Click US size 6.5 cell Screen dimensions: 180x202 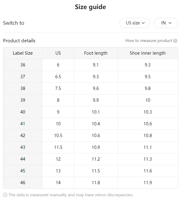click(58, 77)
